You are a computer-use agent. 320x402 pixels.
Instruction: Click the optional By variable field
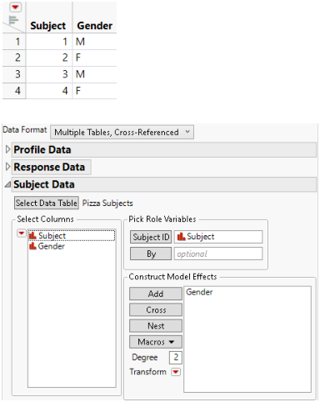(x=218, y=254)
